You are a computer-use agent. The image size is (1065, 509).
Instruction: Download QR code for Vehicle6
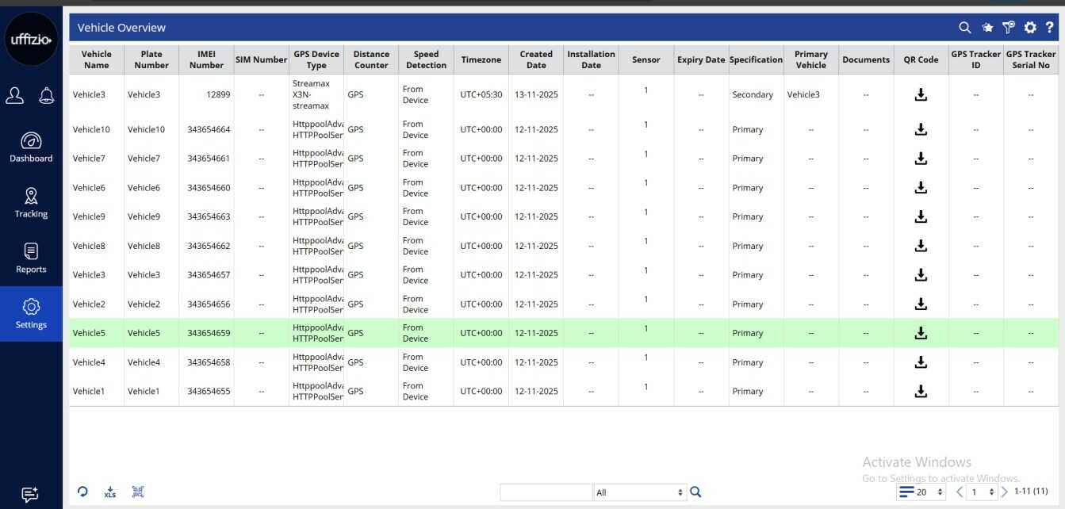921,188
